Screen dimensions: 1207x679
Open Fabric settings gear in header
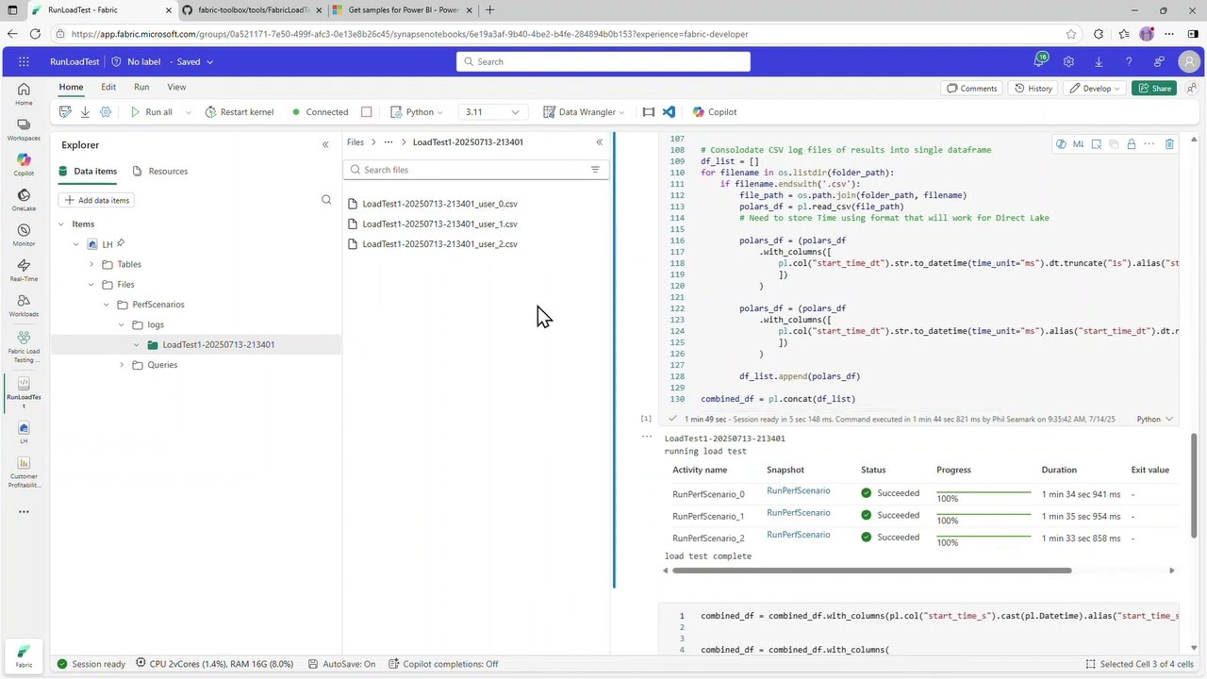coord(1068,61)
